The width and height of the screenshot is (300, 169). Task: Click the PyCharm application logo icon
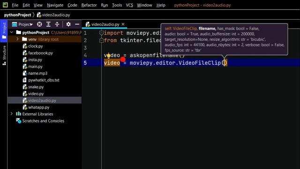[5, 5]
